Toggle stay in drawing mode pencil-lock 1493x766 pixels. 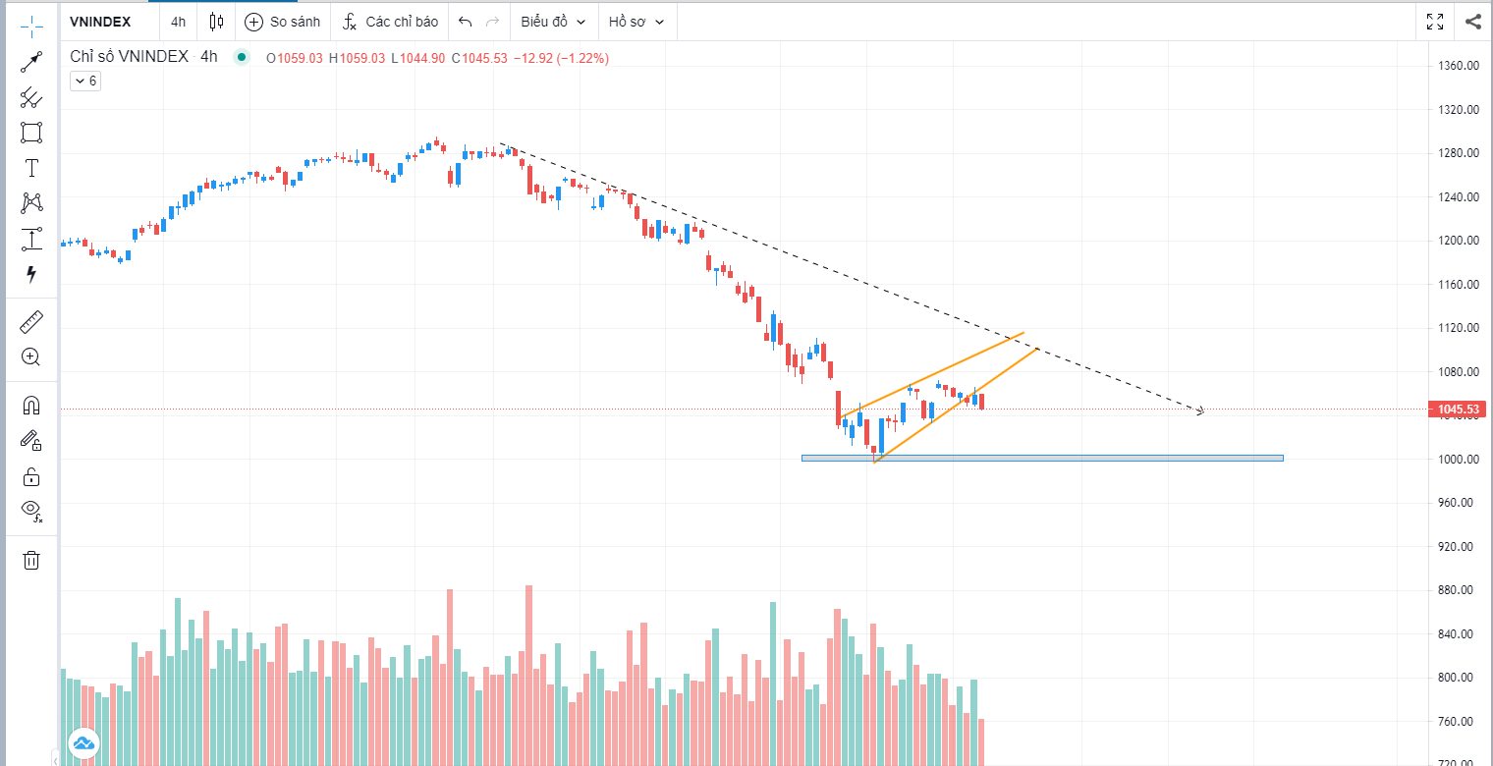coord(31,440)
